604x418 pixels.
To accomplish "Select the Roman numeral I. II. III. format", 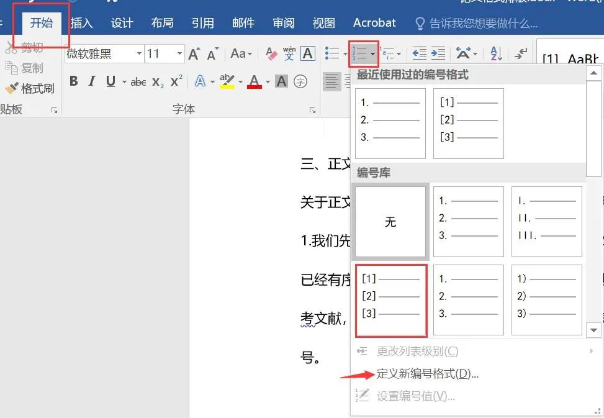I will coord(547,222).
